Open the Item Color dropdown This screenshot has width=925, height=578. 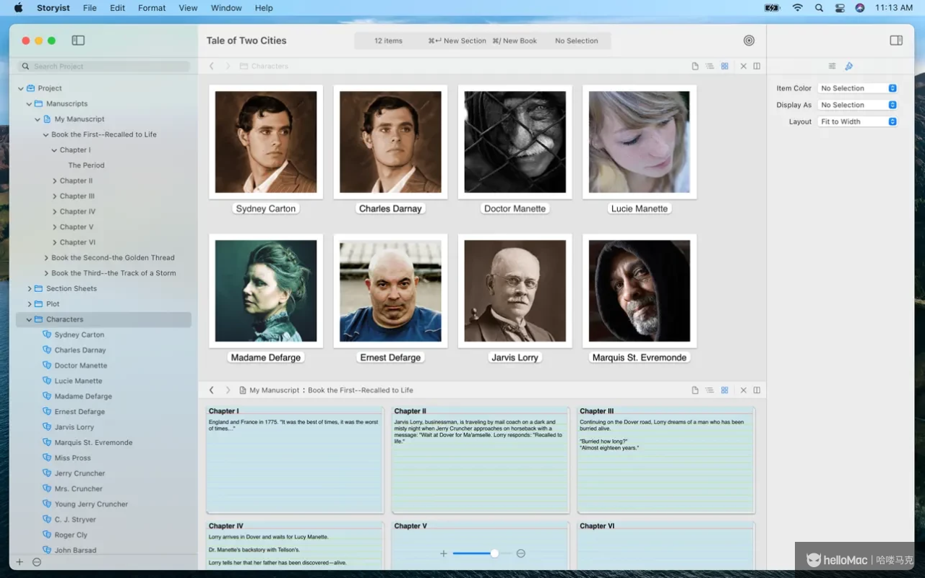(x=858, y=88)
